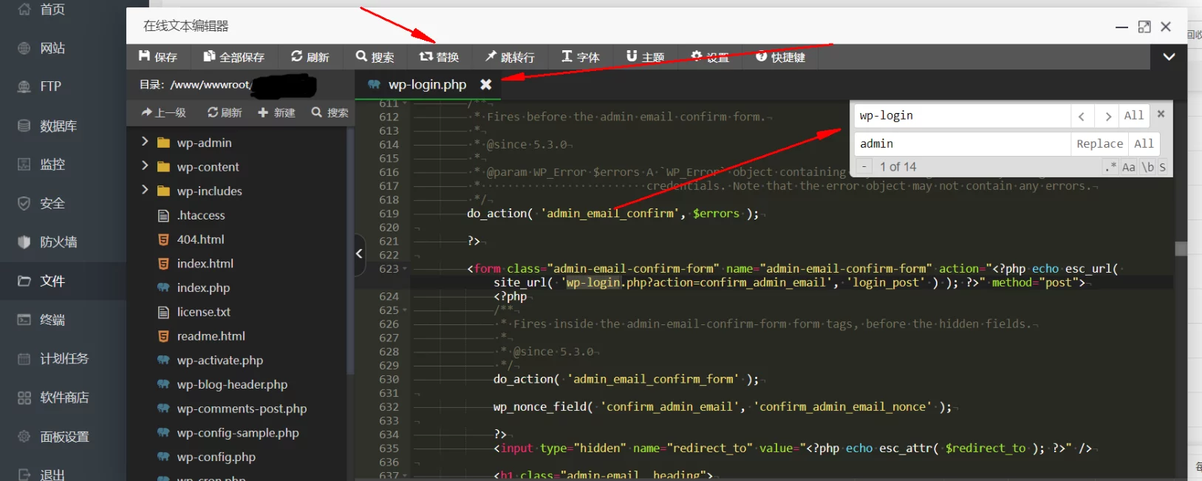Click 刷新 in the file directory panel

[x=225, y=112]
